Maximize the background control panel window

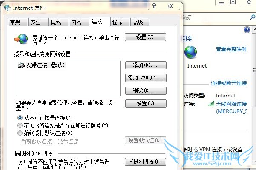(x=233, y=3)
